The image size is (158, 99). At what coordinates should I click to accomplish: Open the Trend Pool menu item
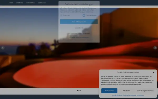(x=42, y=3)
